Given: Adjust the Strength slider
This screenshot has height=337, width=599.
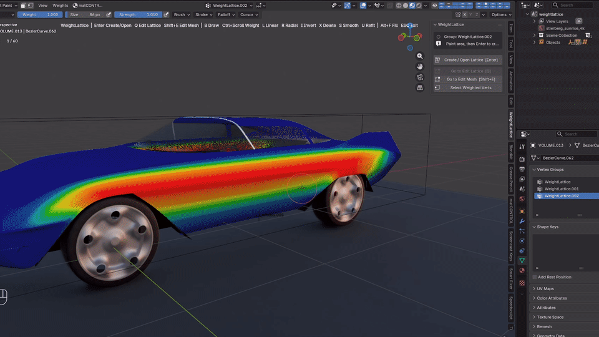Looking at the screenshot, I should pyautogui.click(x=139, y=14).
